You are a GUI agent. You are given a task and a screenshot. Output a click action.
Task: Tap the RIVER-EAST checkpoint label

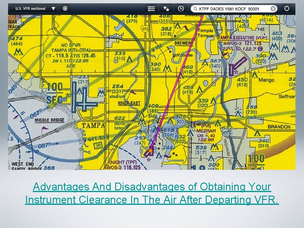(129, 103)
